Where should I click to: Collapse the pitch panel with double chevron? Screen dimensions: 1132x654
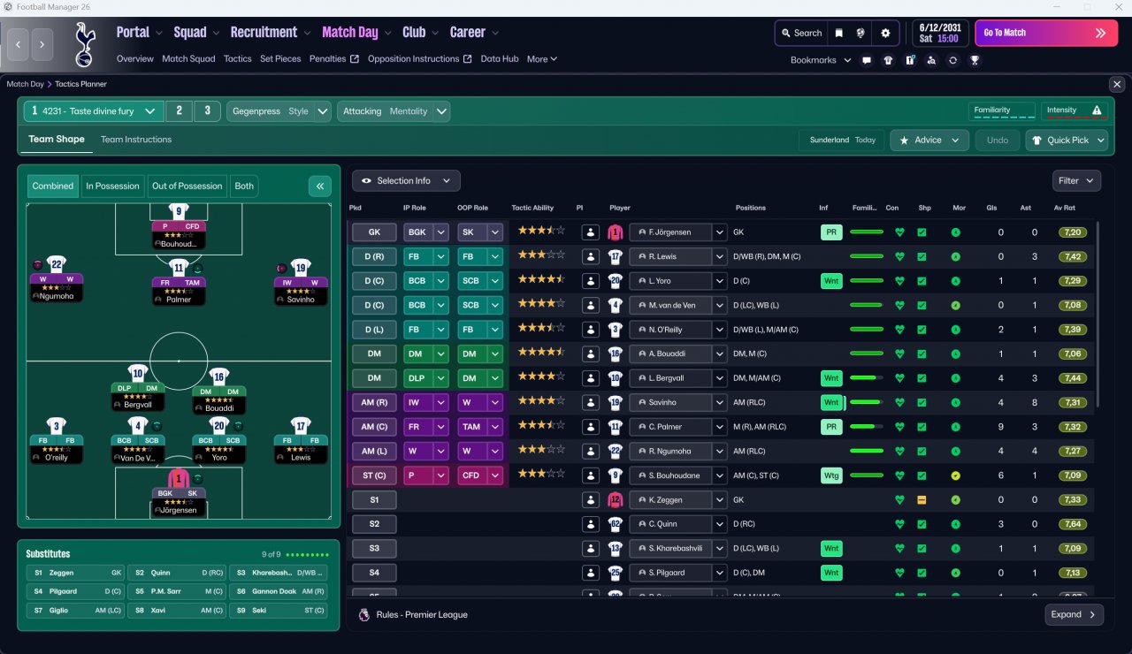[319, 186]
